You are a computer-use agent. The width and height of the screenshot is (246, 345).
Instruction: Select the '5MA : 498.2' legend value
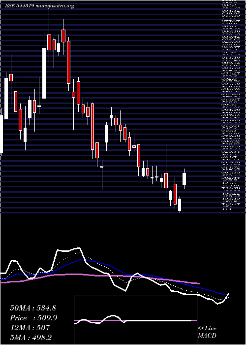pyautogui.click(x=31, y=338)
